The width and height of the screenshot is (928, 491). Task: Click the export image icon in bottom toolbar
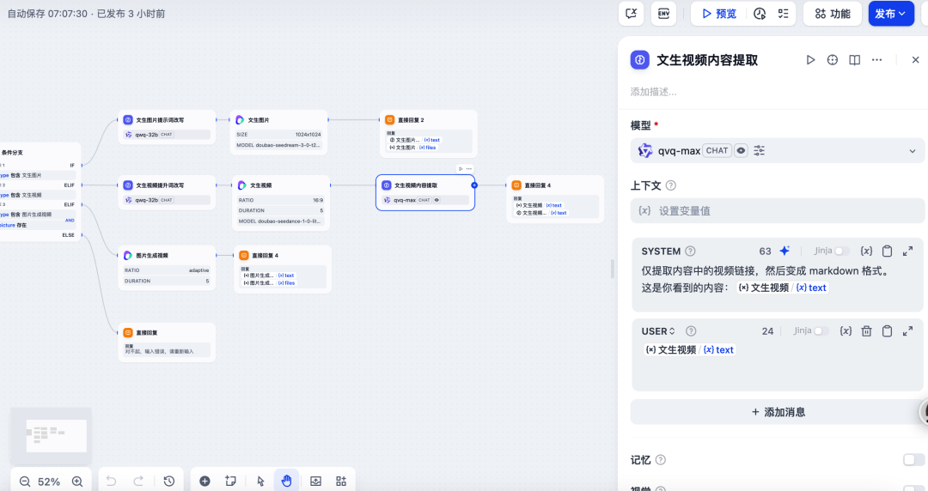316,481
